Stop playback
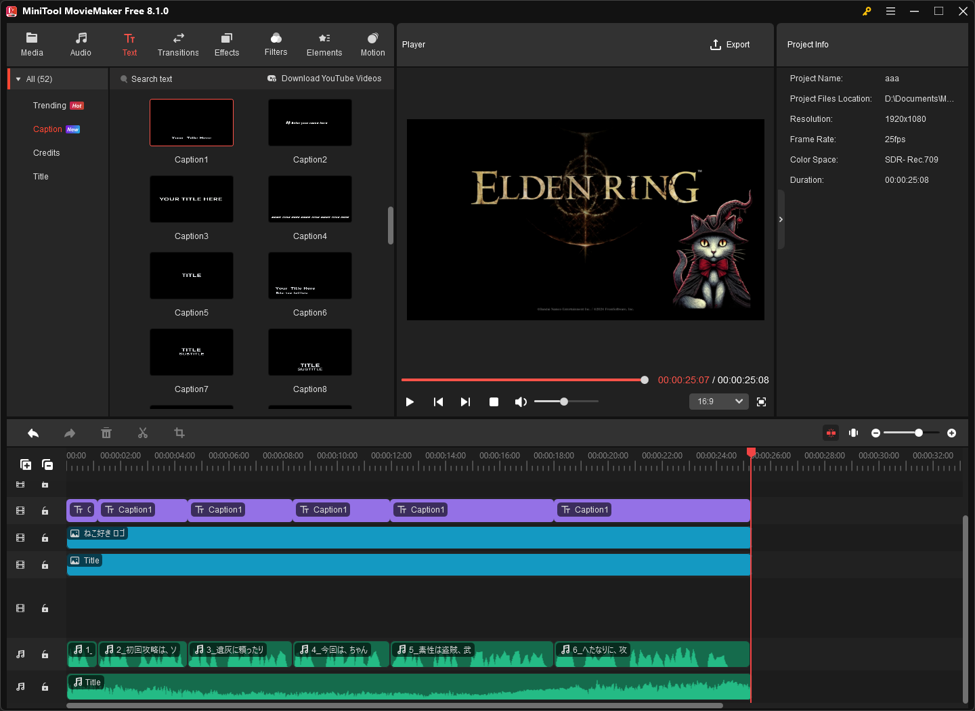Screen dimensions: 975x711 (494, 402)
